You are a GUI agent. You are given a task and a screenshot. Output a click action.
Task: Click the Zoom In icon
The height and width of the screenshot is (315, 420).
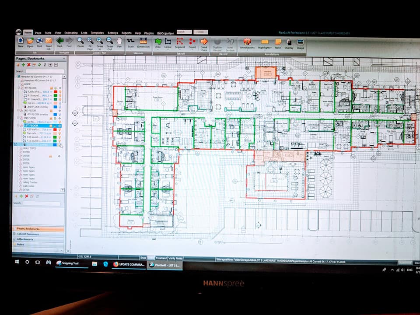tap(100, 41)
